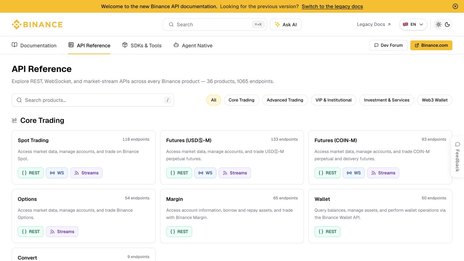Open the Dev Forum button
This screenshot has height=261, width=464.
tap(388, 45)
